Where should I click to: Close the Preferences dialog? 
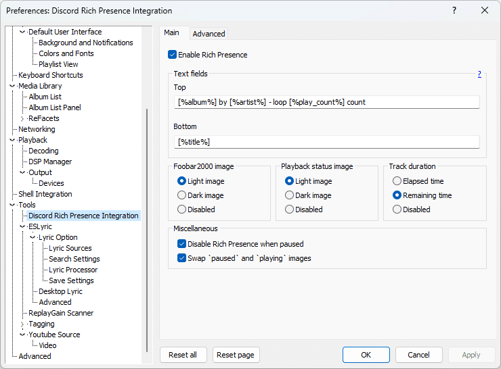tap(484, 10)
